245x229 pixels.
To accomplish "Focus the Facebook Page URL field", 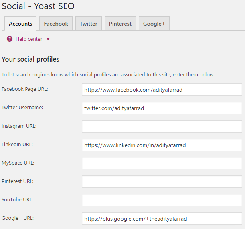I will point(162,90).
